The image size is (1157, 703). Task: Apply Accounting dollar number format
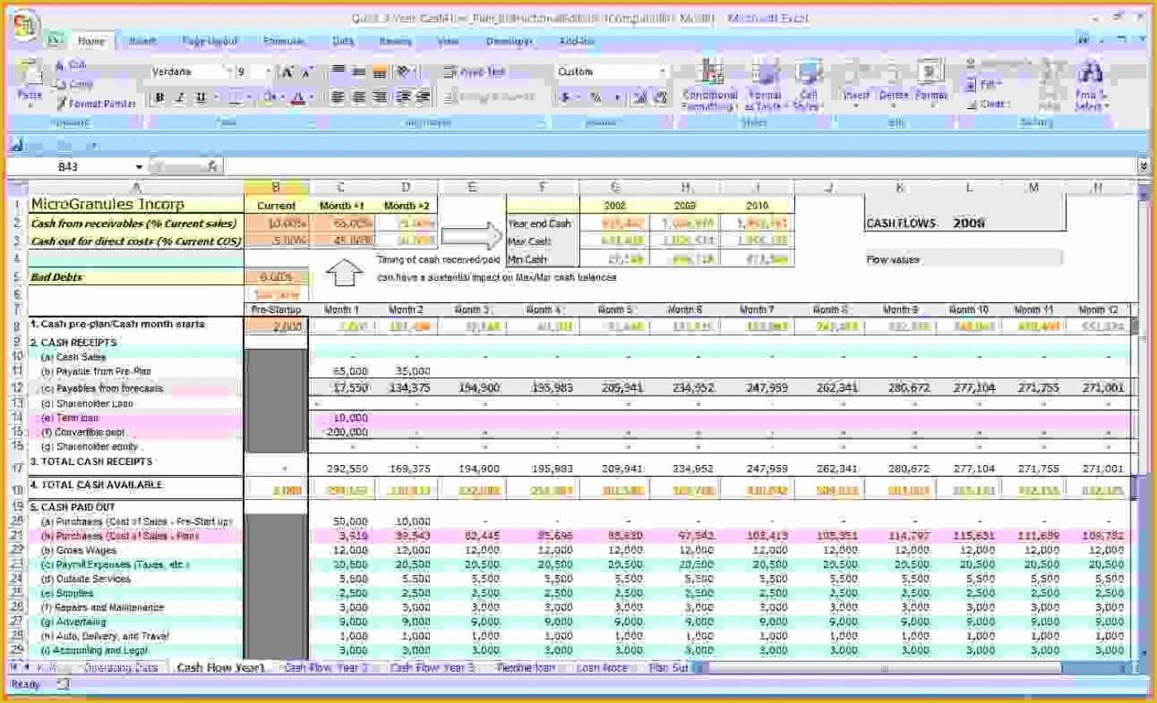(566, 97)
